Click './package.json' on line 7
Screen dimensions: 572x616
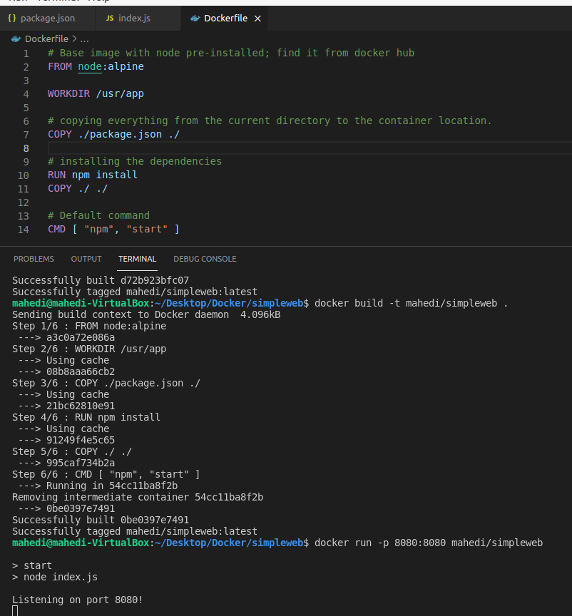pos(120,134)
